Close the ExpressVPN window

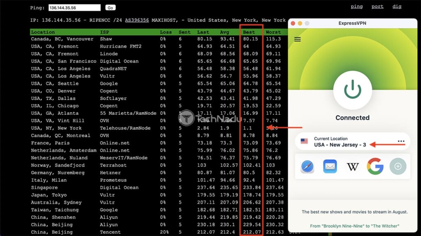pos(293,23)
